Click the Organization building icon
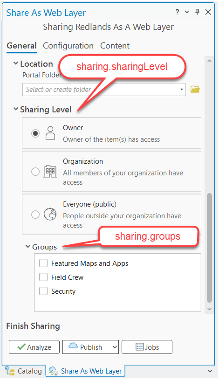The image size is (219, 381). [50, 172]
